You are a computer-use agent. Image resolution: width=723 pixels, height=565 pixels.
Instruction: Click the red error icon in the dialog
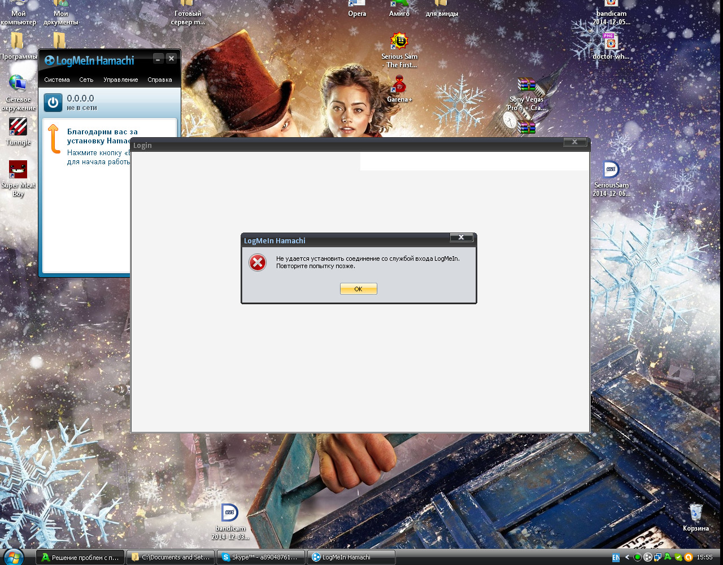pyautogui.click(x=258, y=262)
